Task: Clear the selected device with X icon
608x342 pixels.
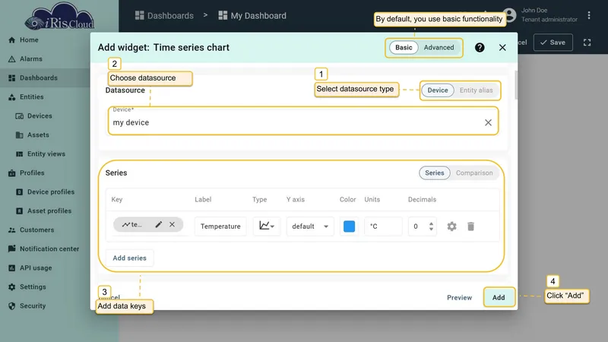Action: click(x=488, y=122)
